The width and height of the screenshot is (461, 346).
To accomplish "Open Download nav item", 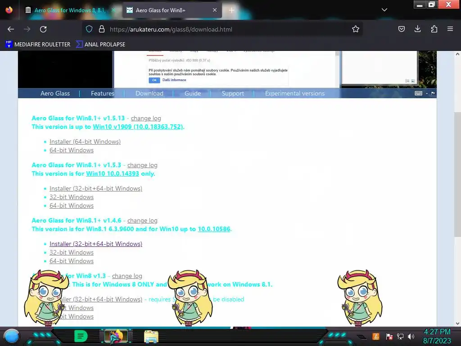I will pos(149,93).
